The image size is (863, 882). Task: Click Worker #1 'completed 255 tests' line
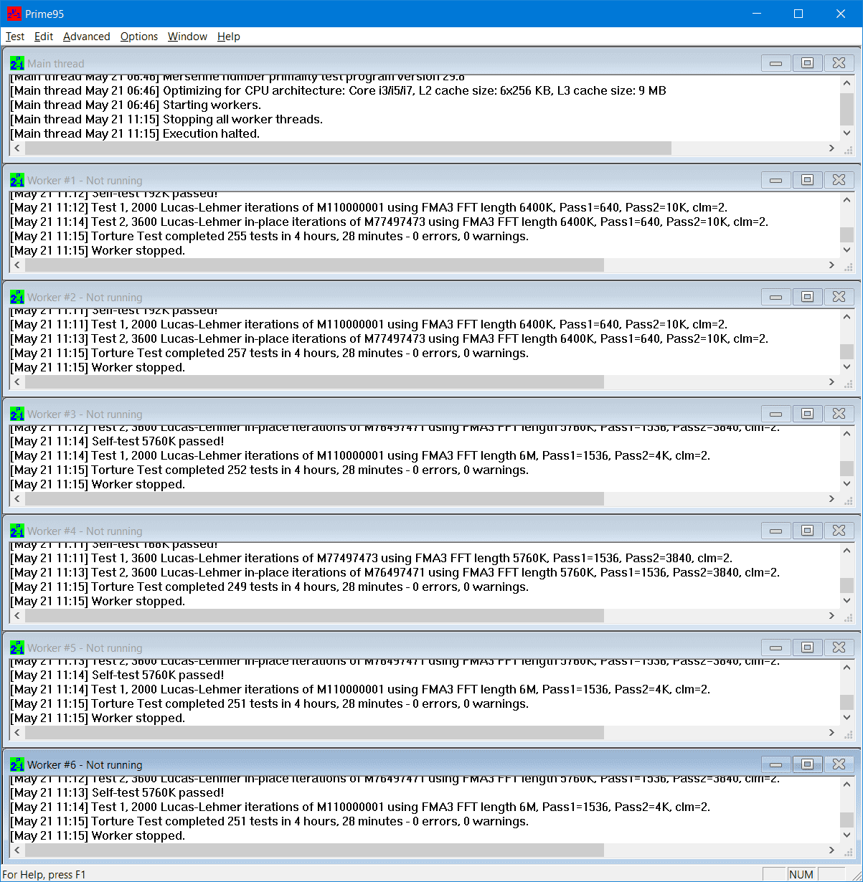(270, 236)
